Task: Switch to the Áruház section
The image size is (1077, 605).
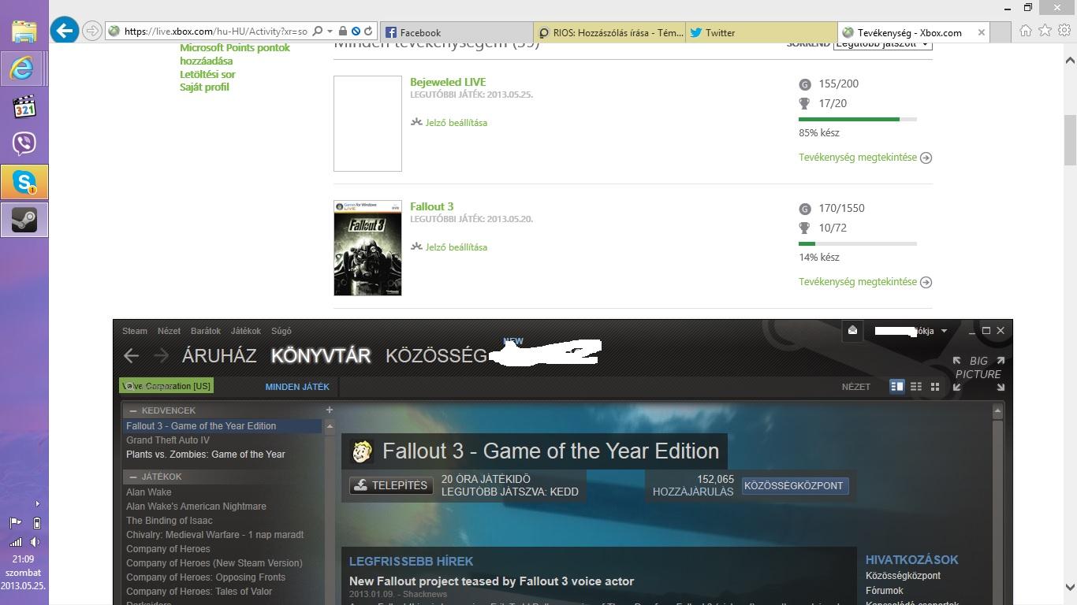Action: (x=219, y=355)
